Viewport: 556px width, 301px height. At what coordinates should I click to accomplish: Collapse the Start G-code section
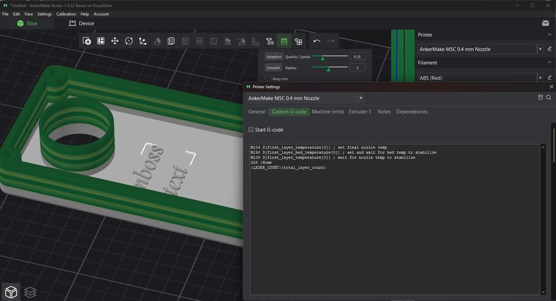click(x=251, y=130)
